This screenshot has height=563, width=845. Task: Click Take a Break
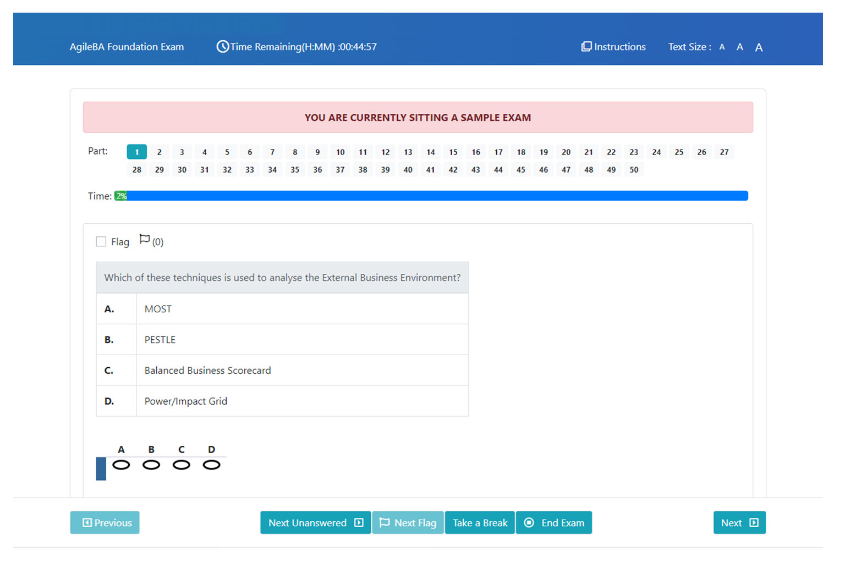coord(480,523)
